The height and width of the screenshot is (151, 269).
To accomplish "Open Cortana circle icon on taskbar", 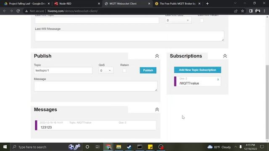I will [87, 147].
